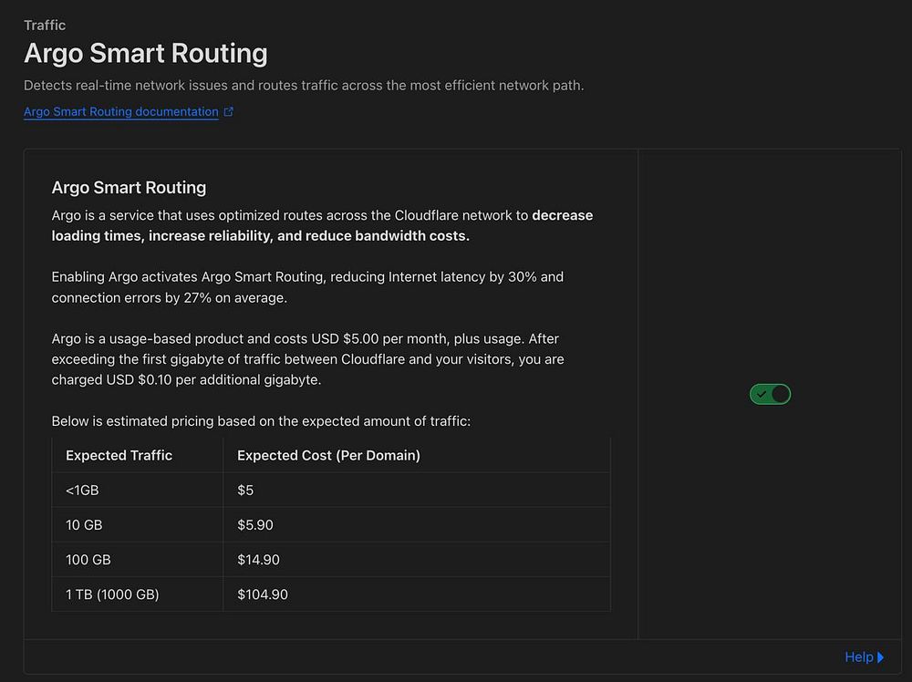Click the $14.90 cost cell
Image resolution: width=912 pixels, height=682 pixels.
[258, 560]
